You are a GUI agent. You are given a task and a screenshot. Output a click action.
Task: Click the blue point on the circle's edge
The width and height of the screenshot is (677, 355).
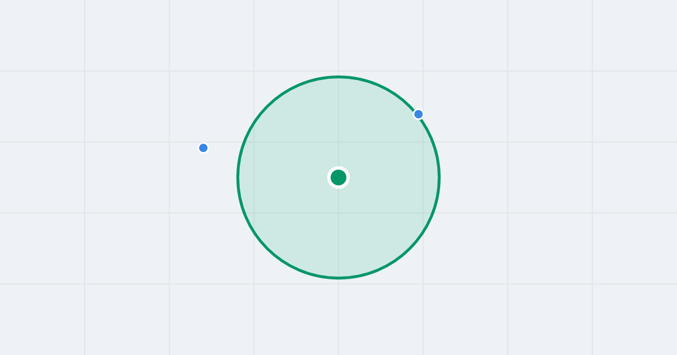pyautogui.click(x=419, y=114)
